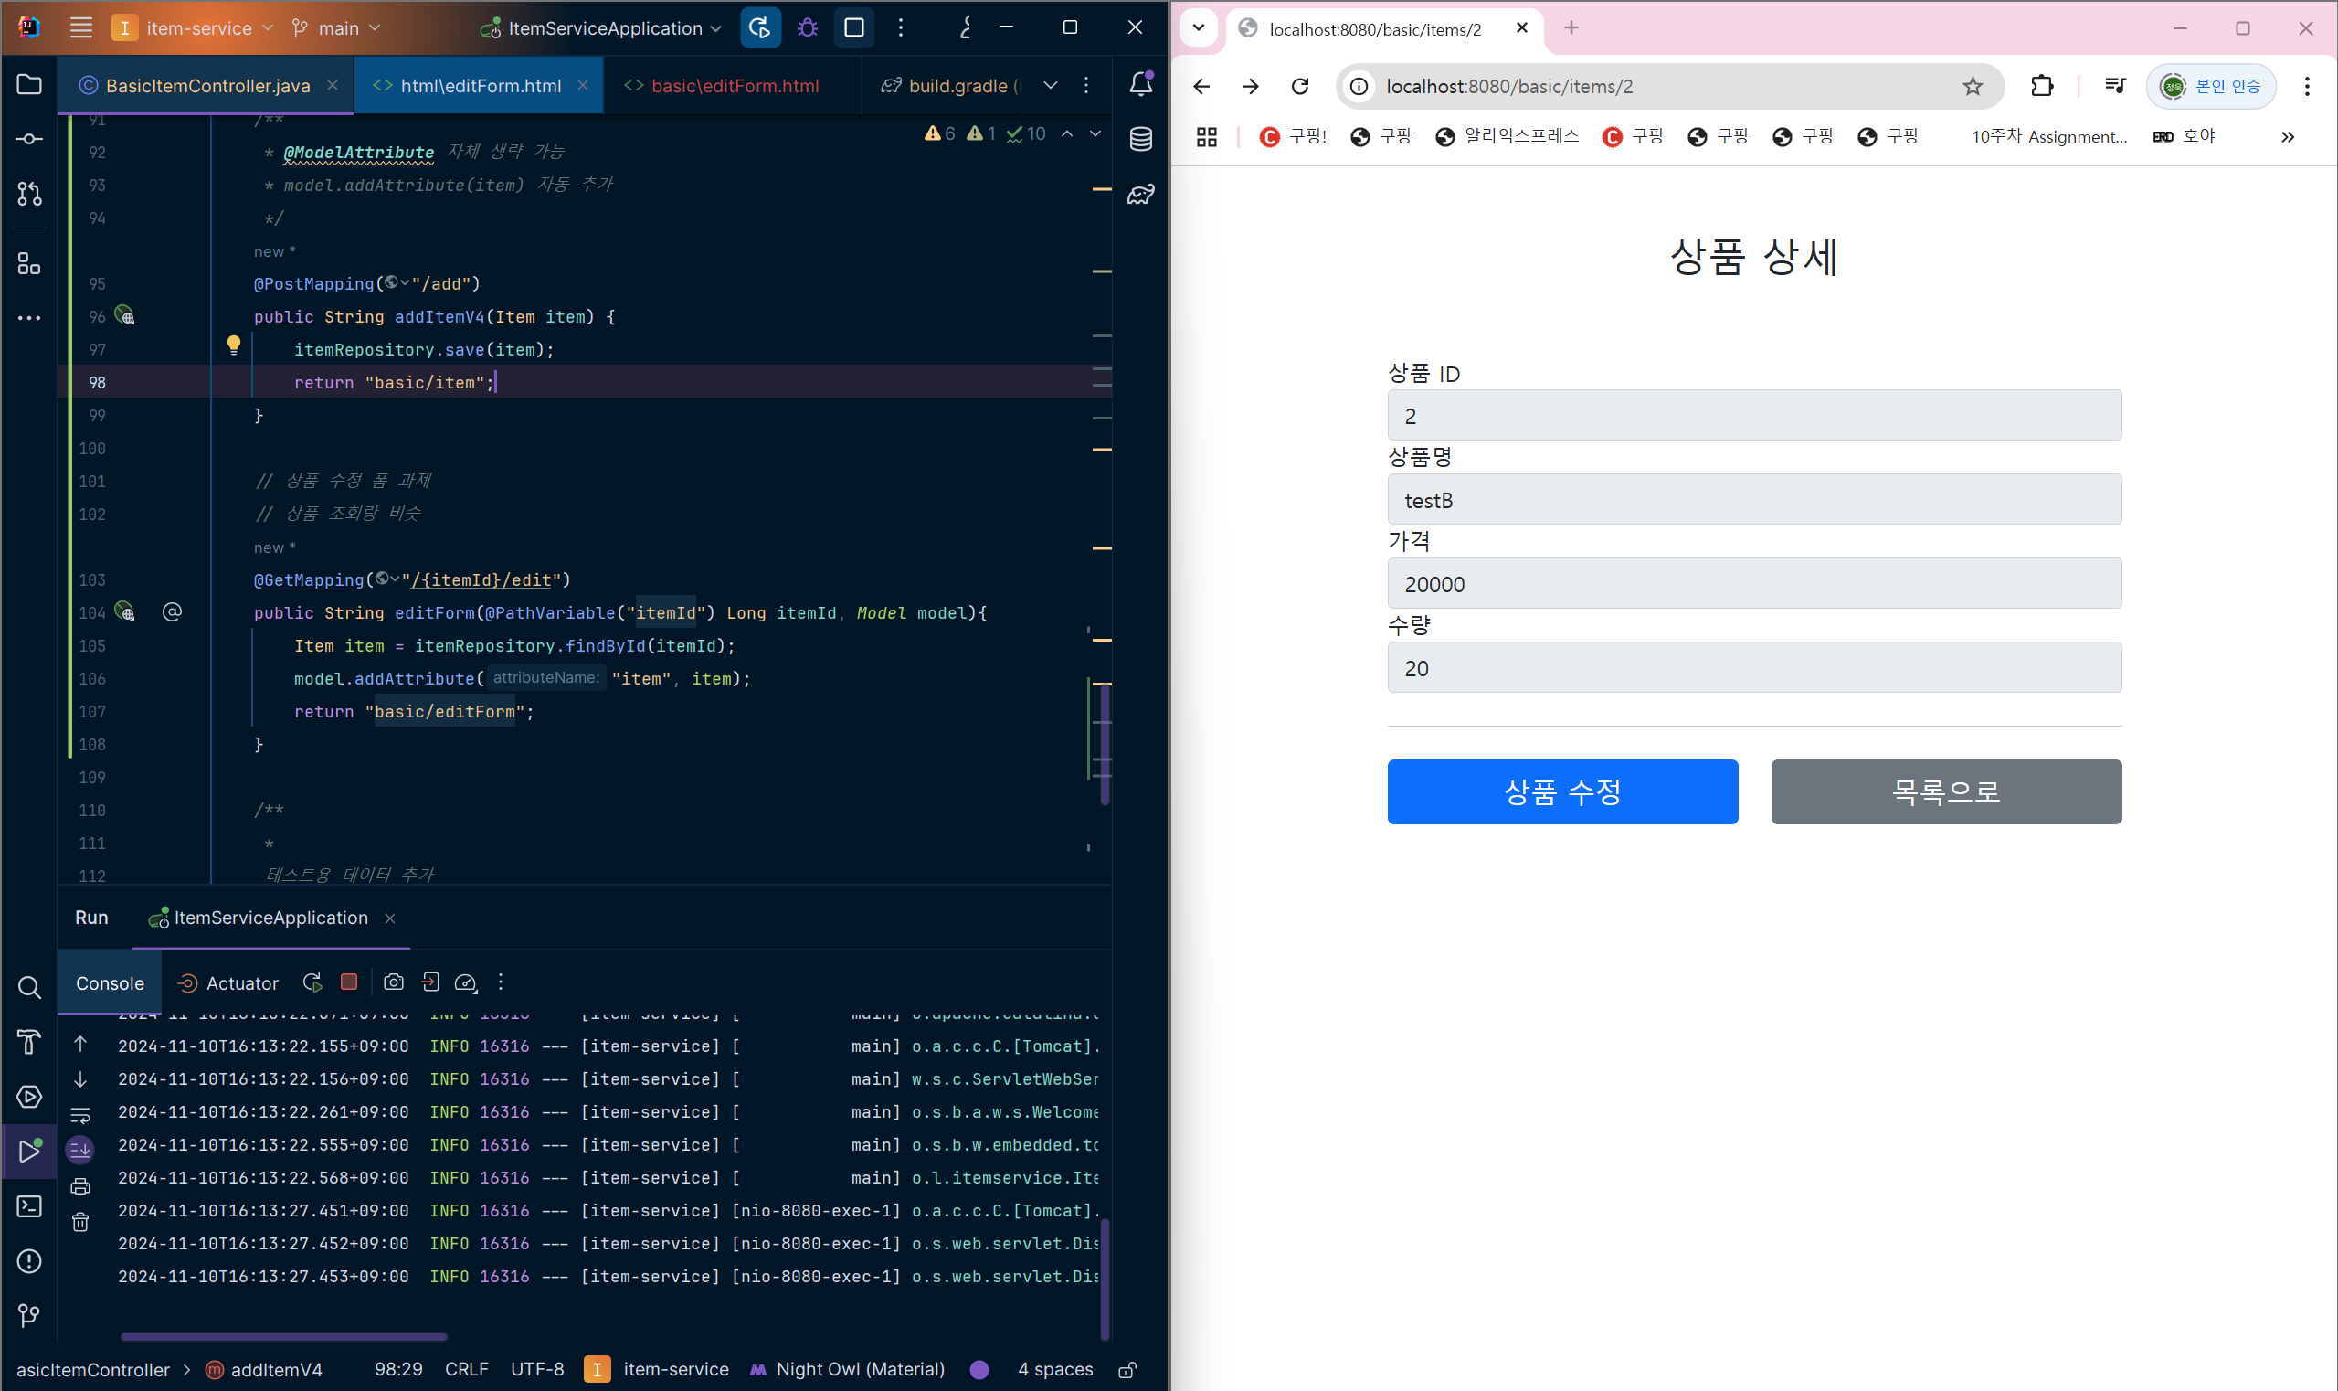Open the main branch dropdown
The image size is (2338, 1391).
point(336,28)
